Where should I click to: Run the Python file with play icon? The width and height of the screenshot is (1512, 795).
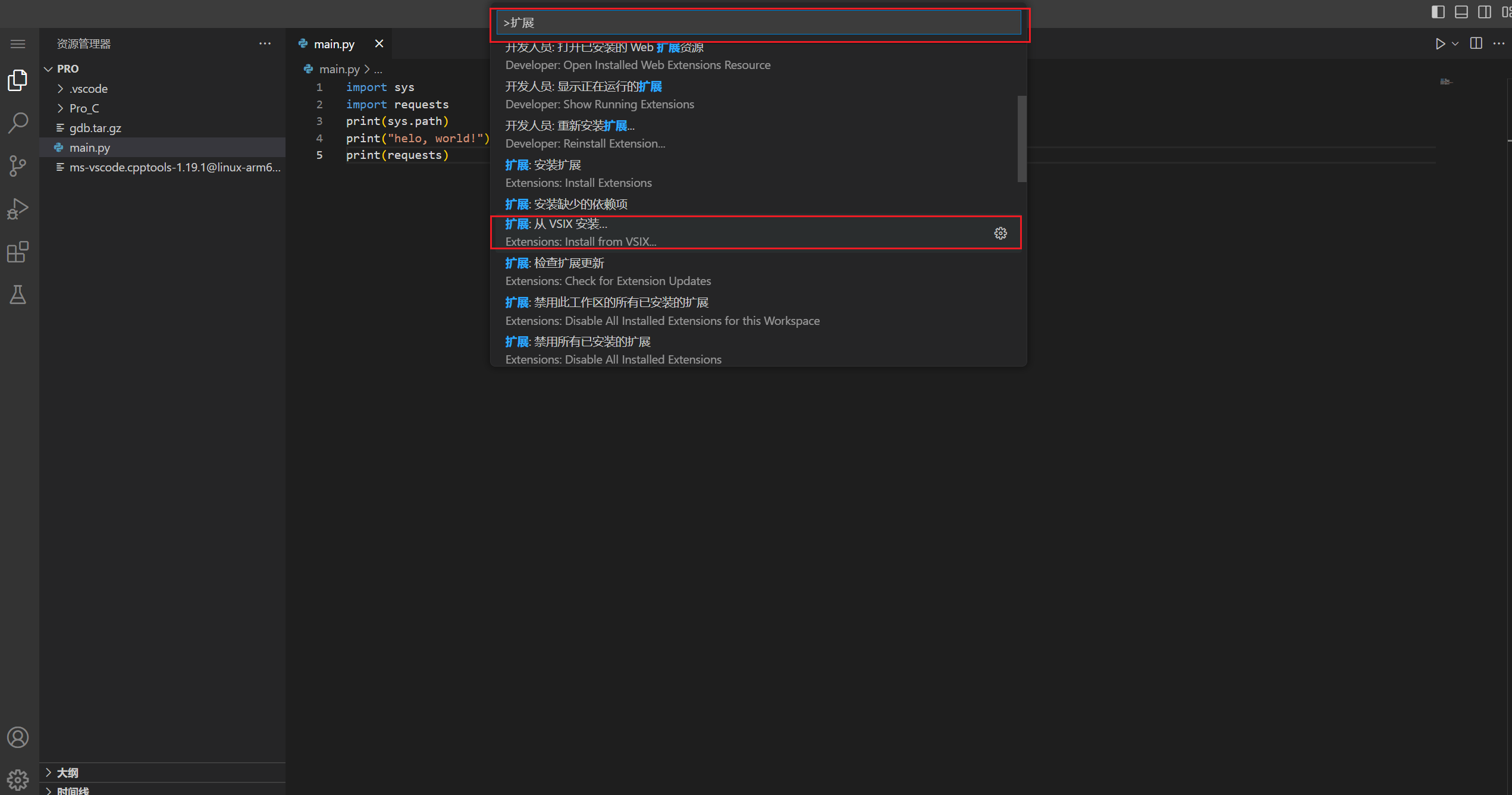coord(1440,44)
